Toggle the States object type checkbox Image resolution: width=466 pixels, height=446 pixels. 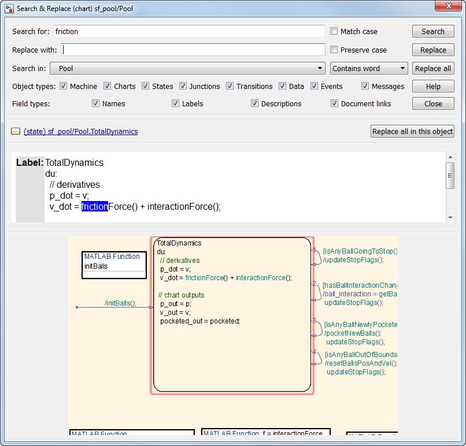(x=145, y=86)
